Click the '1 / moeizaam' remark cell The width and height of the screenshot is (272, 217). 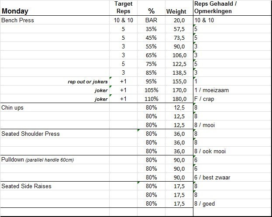click(x=211, y=90)
